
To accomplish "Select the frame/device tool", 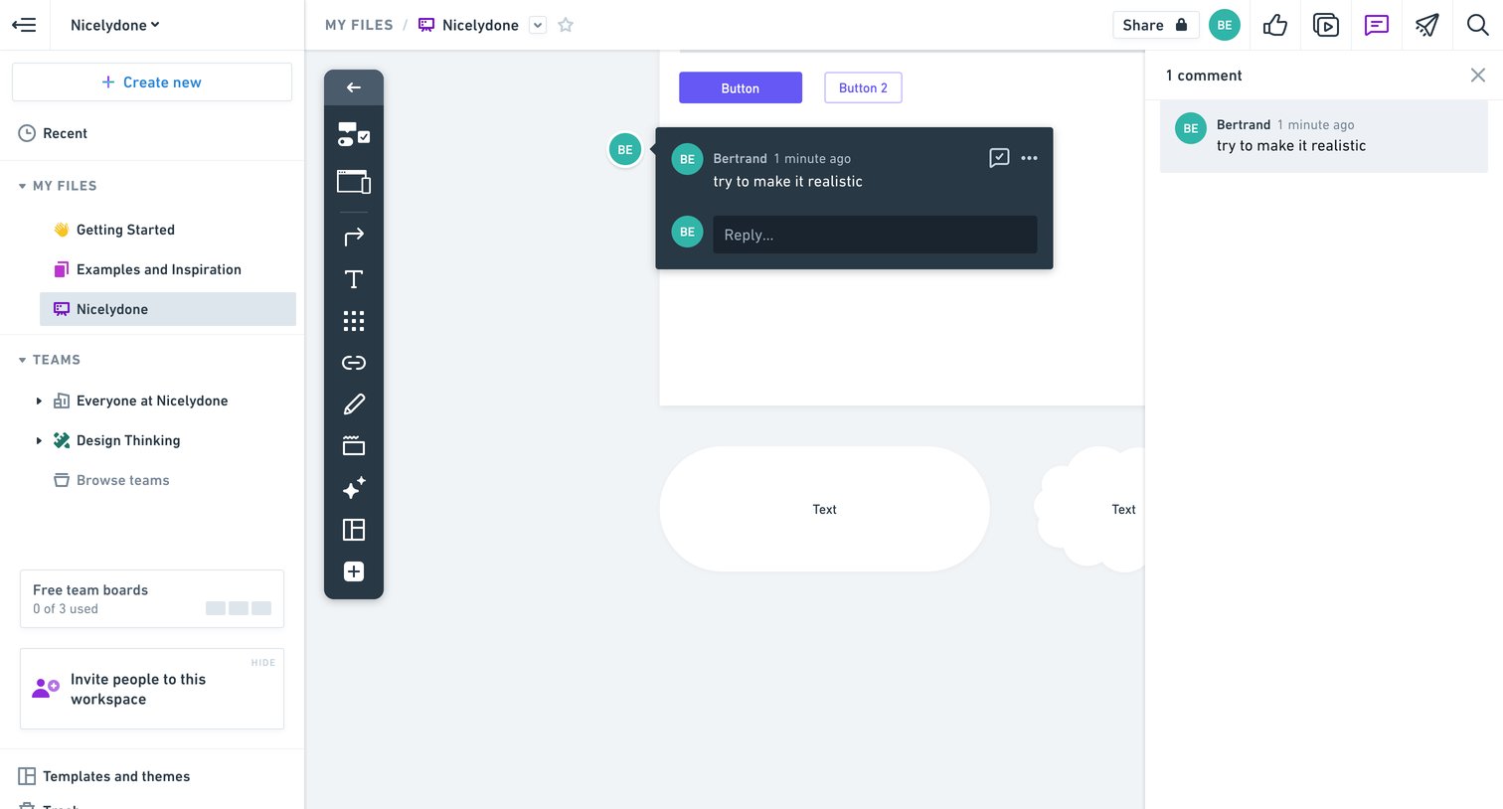I will [x=354, y=182].
